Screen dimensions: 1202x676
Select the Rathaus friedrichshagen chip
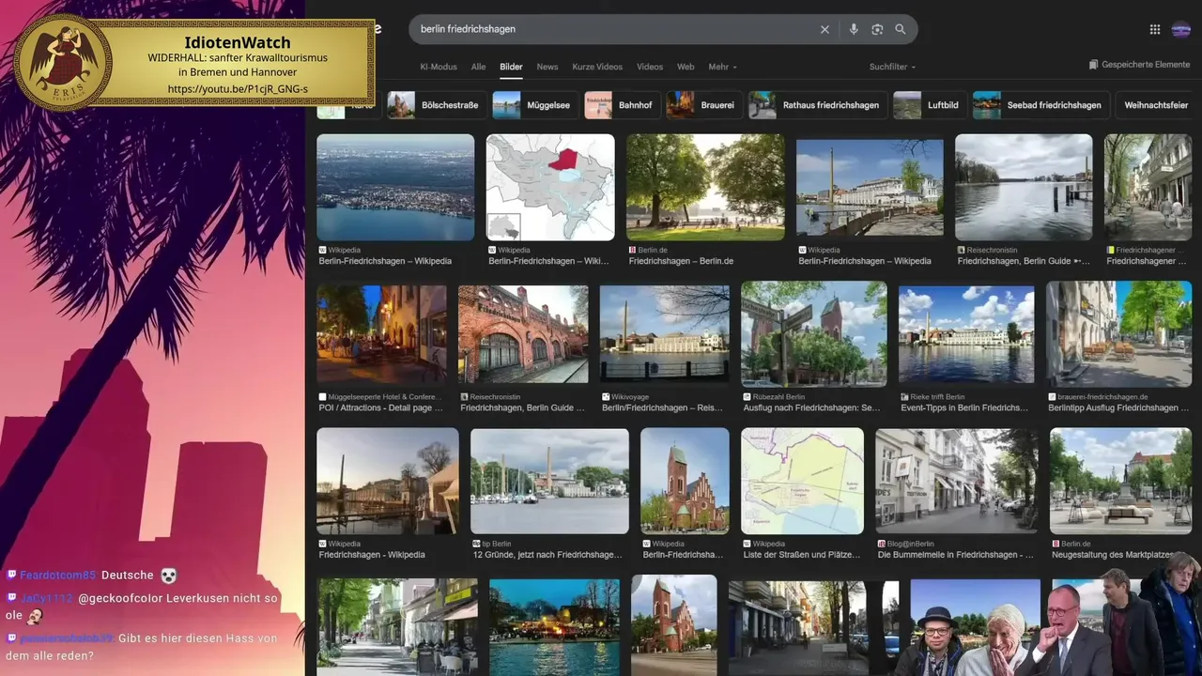click(x=817, y=105)
